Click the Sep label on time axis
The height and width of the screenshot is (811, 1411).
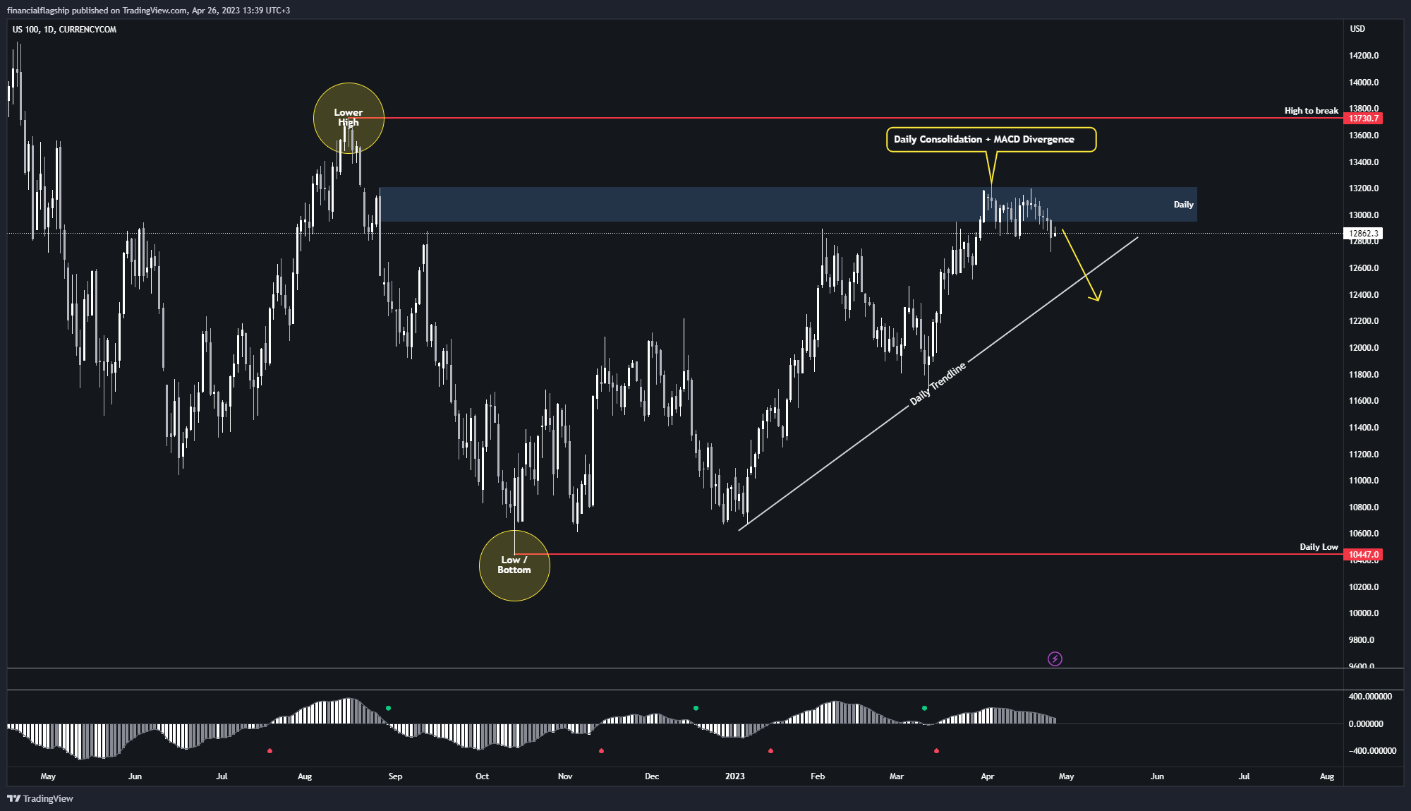click(x=395, y=776)
